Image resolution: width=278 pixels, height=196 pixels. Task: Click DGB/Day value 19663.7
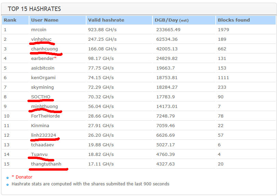166,68
